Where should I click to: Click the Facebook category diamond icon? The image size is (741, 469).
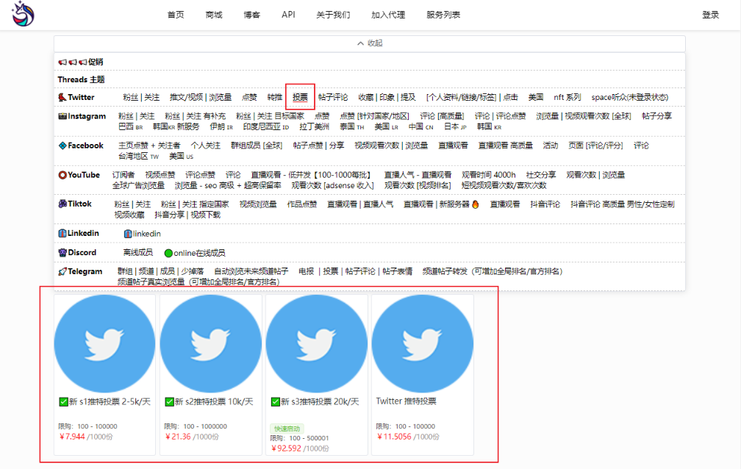(62, 146)
